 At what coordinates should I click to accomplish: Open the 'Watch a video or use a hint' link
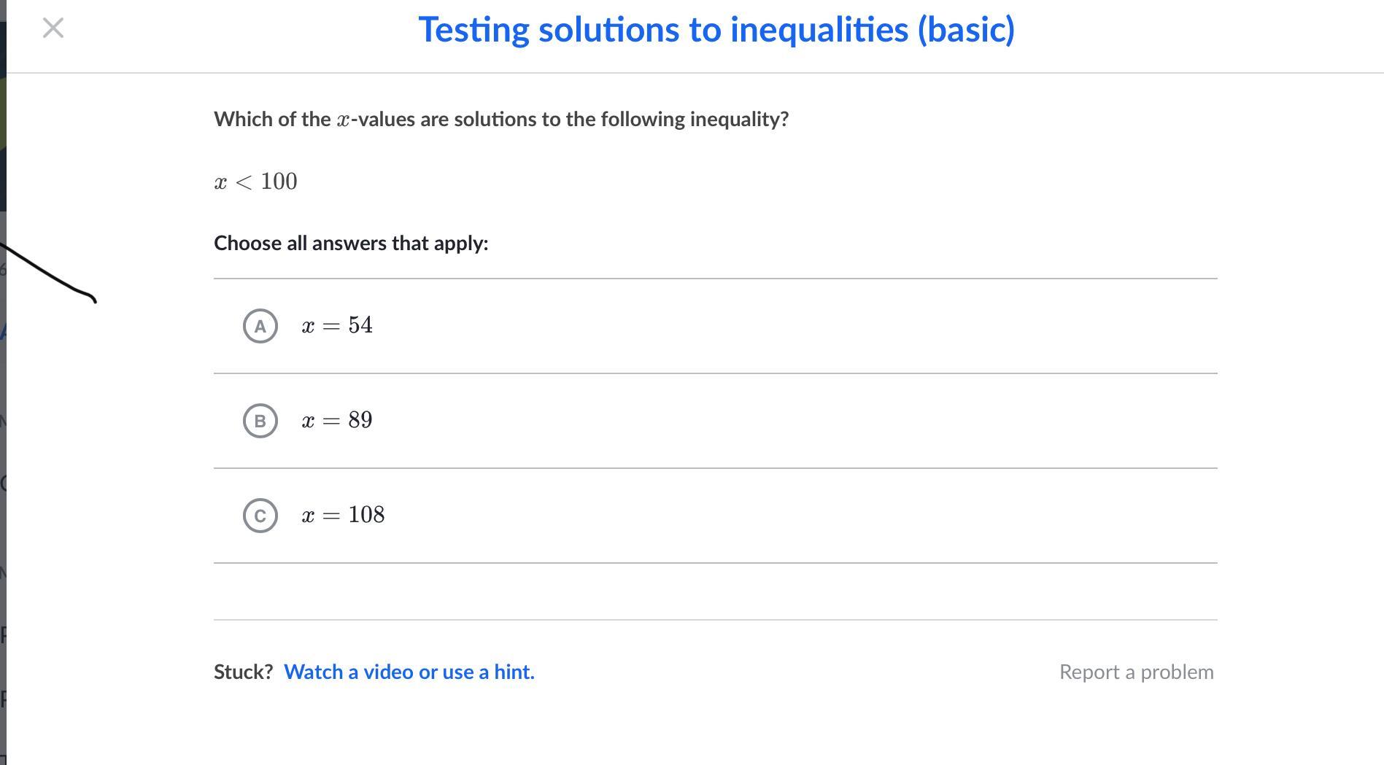pyautogui.click(x=409, y=672)
